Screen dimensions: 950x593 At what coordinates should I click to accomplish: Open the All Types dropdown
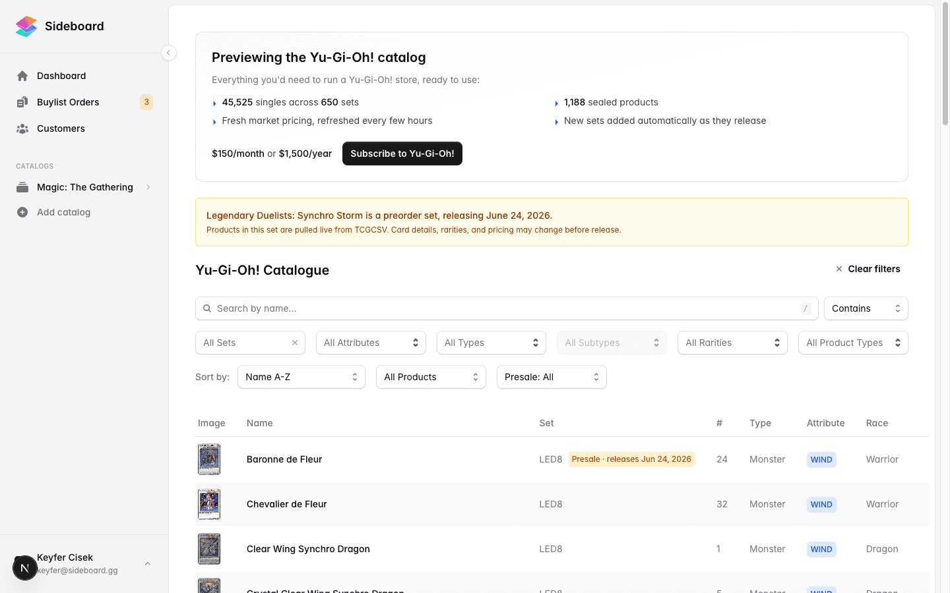(491, 343)
